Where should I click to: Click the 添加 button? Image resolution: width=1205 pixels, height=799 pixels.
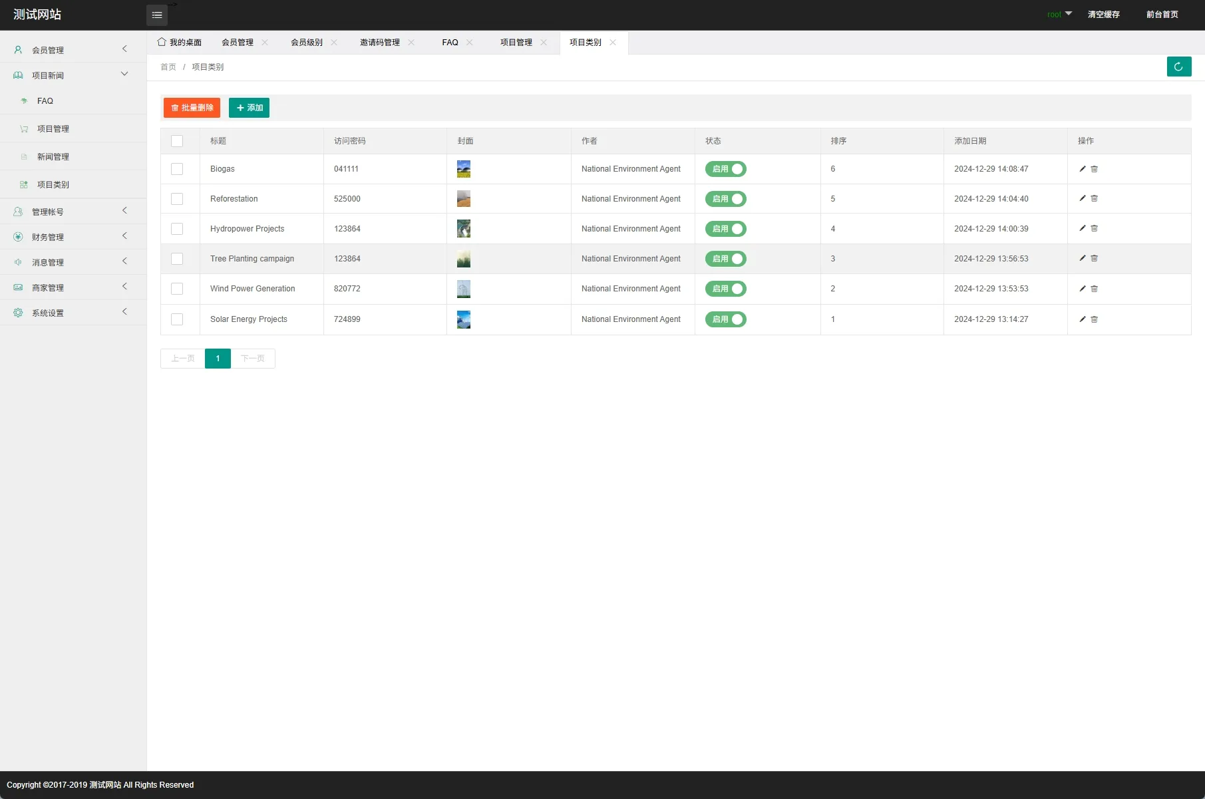(x=249, y=108)
